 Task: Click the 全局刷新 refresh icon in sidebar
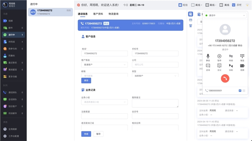(5, 129)
